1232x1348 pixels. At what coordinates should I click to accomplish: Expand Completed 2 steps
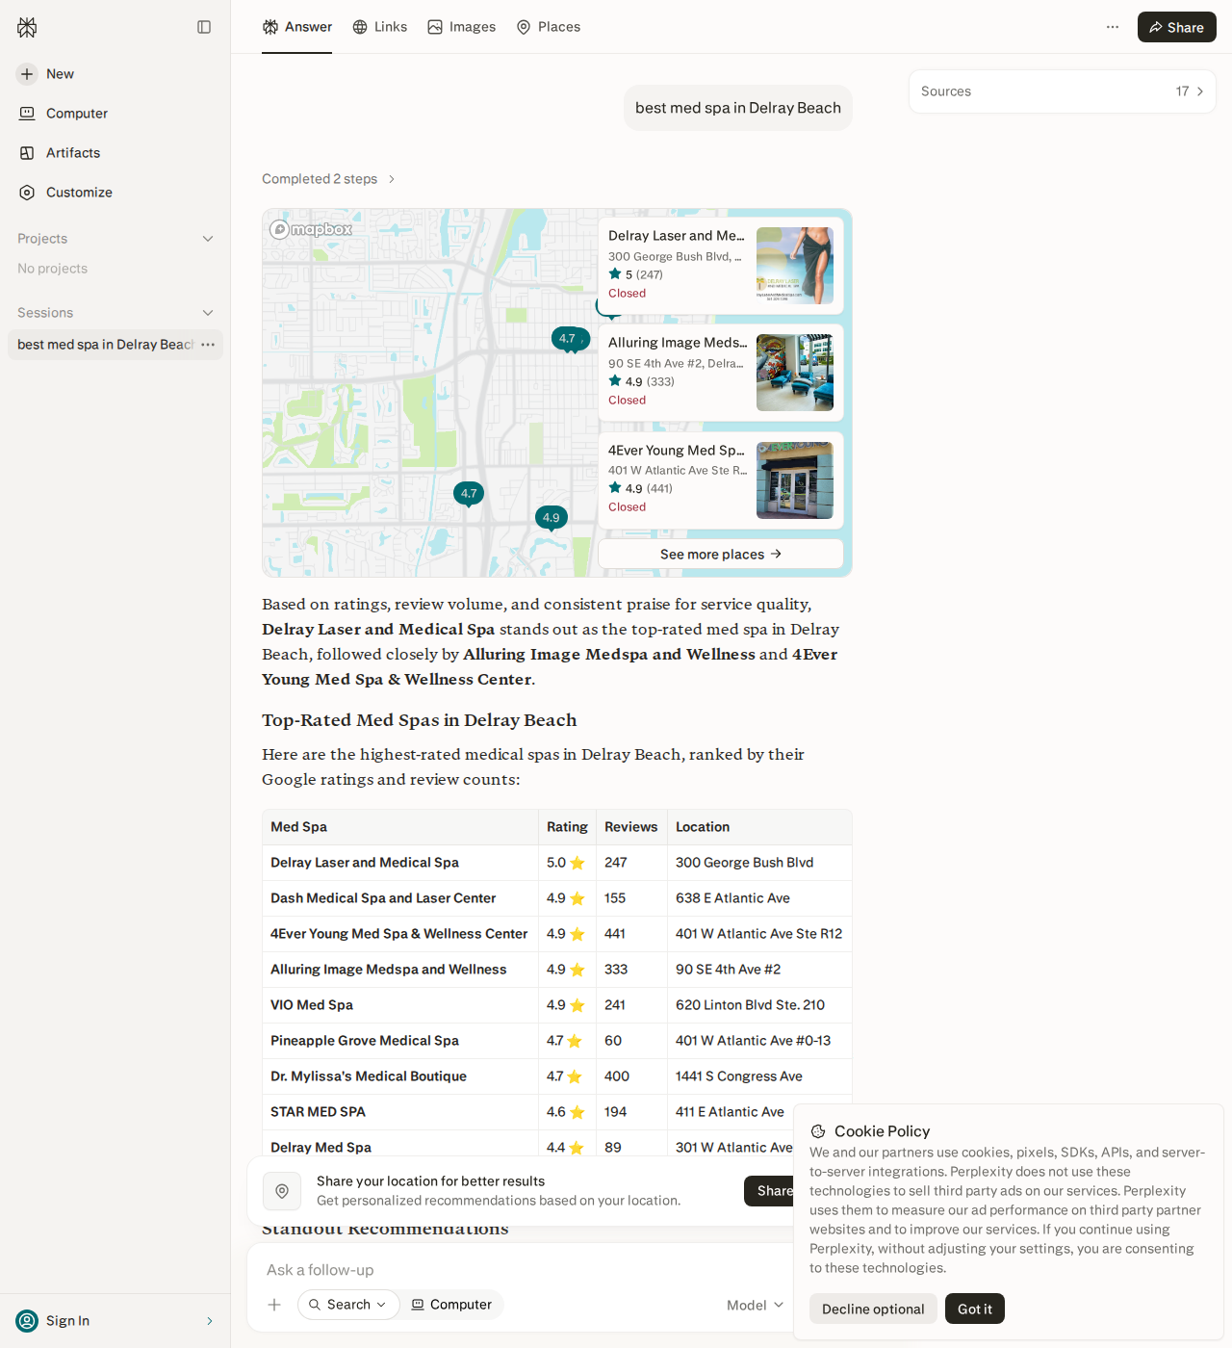pyautogui.click(x=329, y=179)
